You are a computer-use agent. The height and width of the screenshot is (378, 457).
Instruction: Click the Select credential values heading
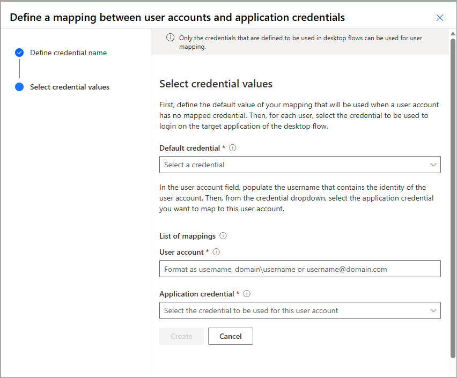coord(216,84)
